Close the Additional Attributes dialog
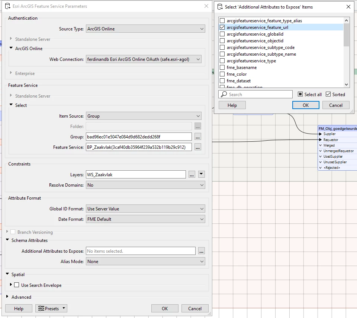The image size is (357, 318). coord(348,7)
